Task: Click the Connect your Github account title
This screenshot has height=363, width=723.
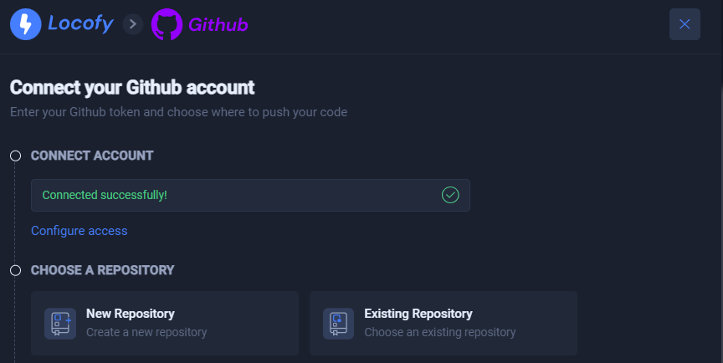Action: (x=132, y=88)
